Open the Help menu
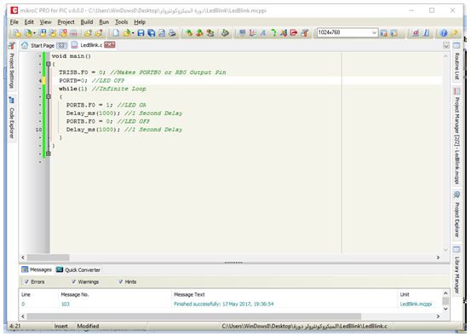Image resolution: width=471 pixels, height=336 pixels. 140,22
